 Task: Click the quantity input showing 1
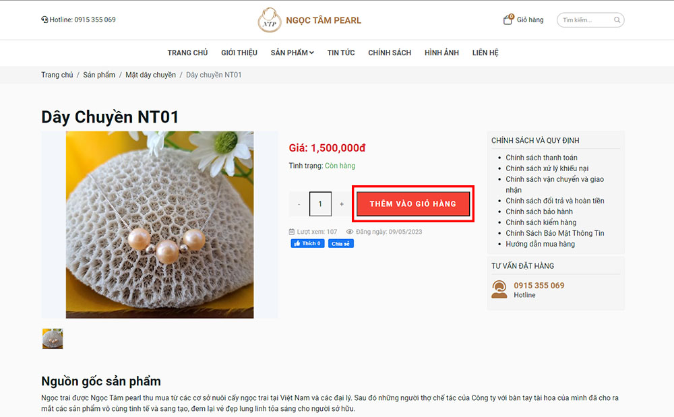point(320,203)
